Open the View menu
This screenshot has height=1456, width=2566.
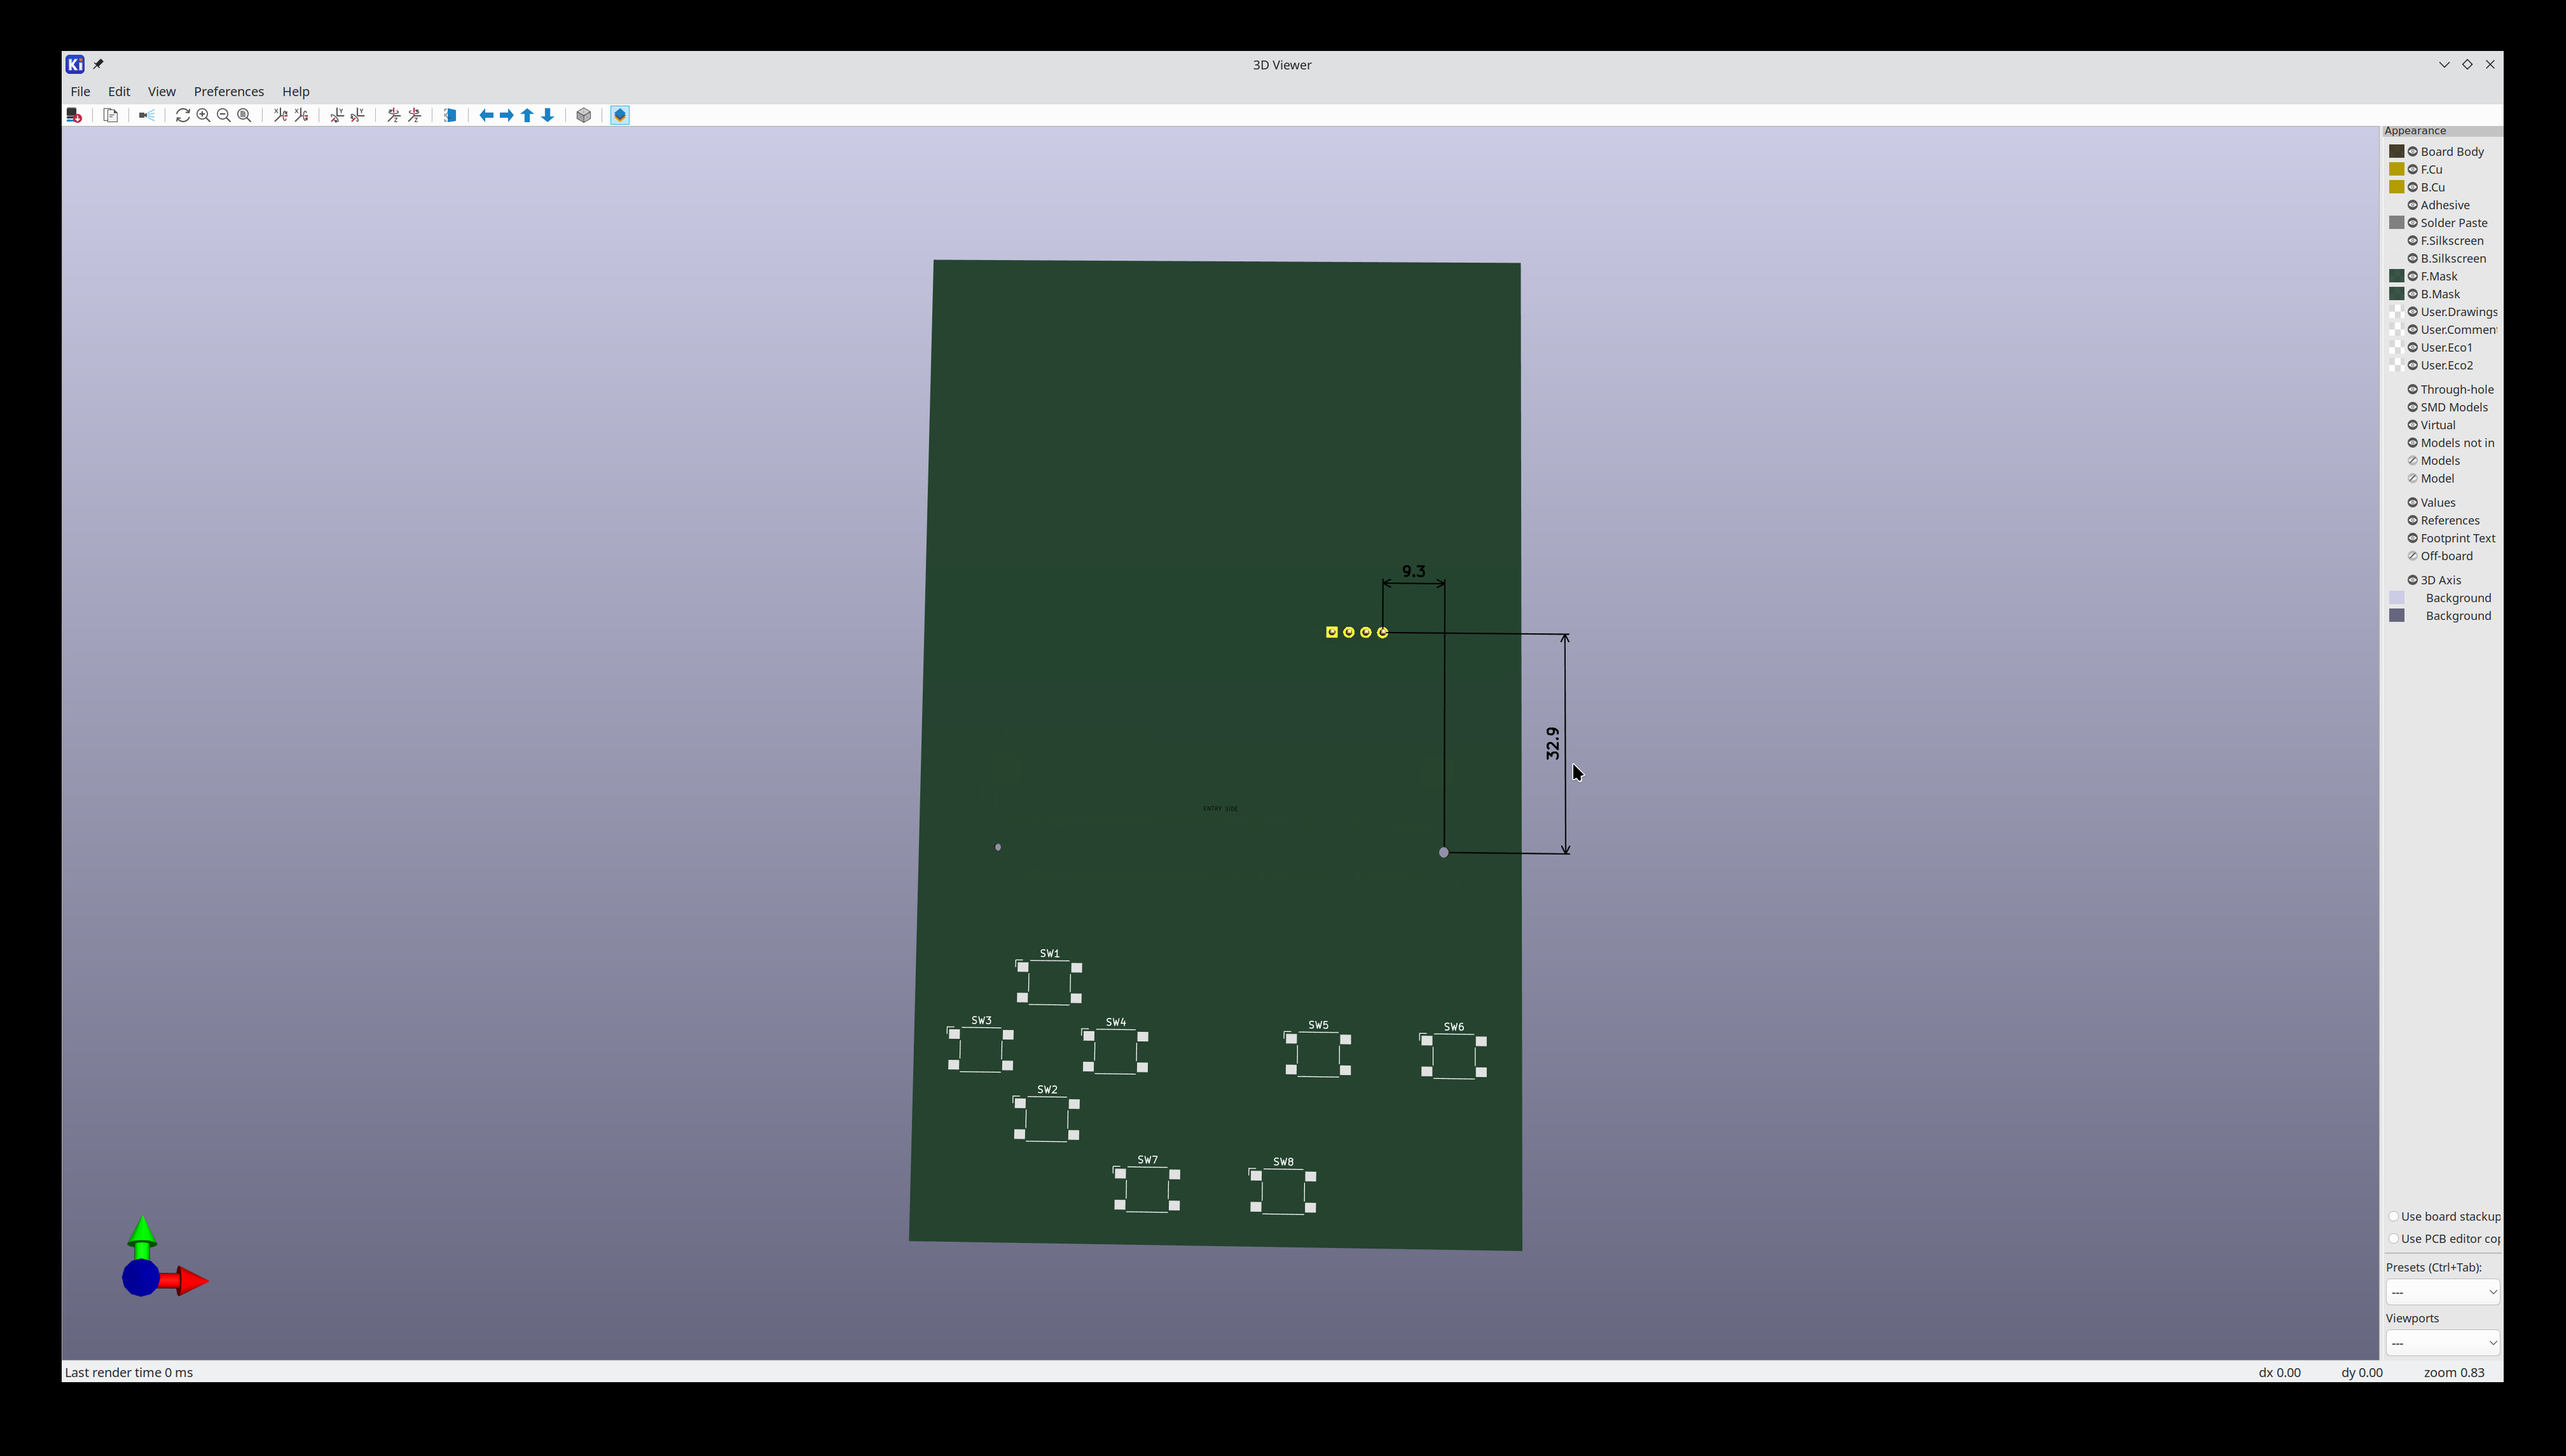pos(161,91)
